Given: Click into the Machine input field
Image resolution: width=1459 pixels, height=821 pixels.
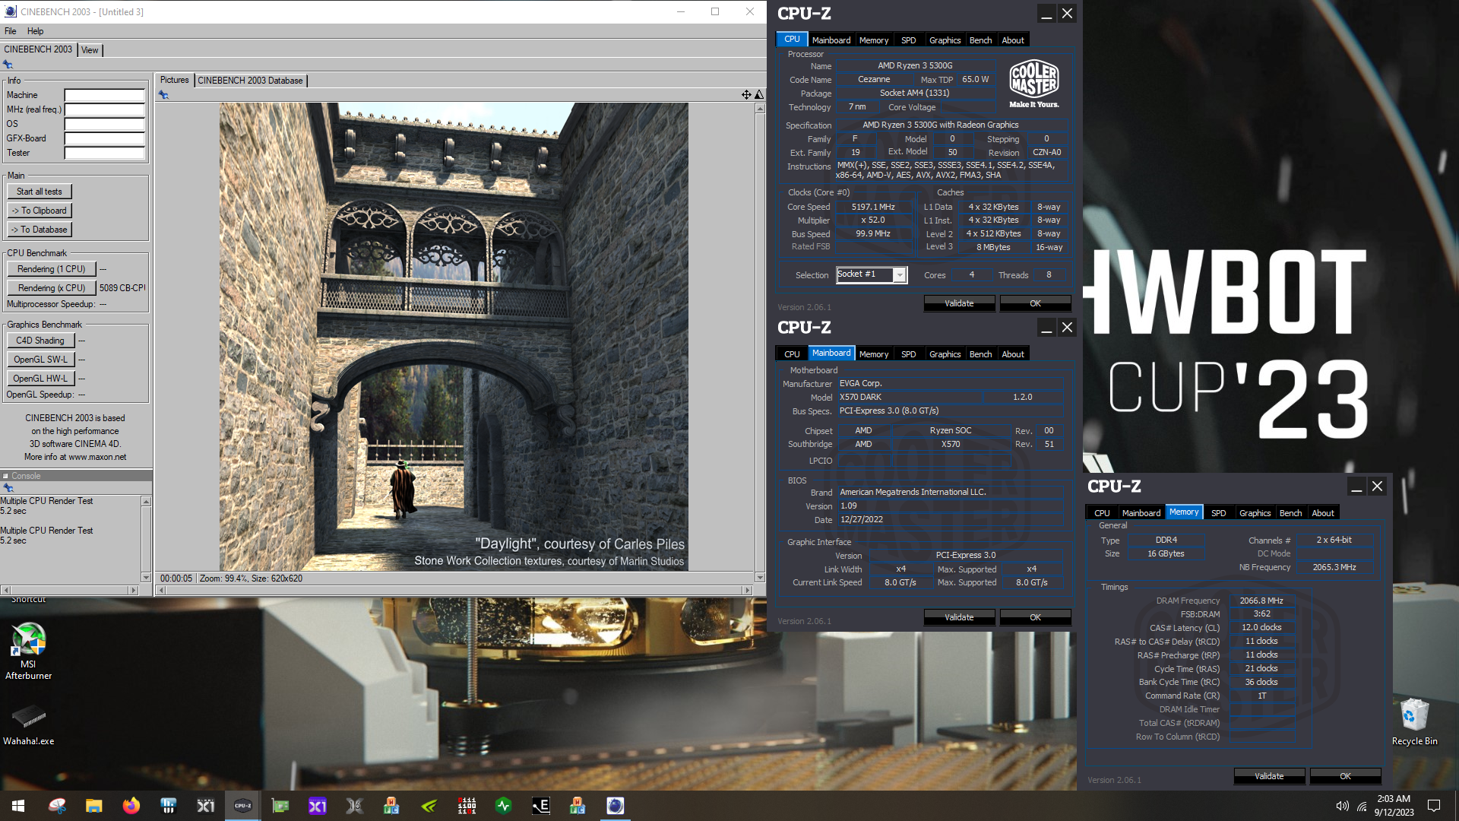Looking at the screenshot, I should click(105, 95).
